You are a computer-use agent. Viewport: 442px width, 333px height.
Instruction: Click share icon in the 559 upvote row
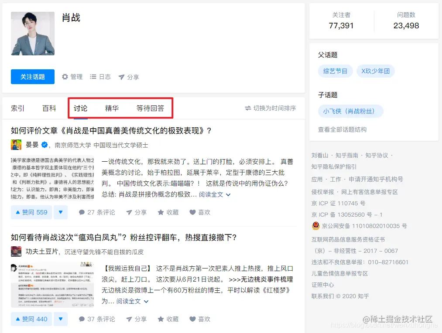tap(129, 212)
